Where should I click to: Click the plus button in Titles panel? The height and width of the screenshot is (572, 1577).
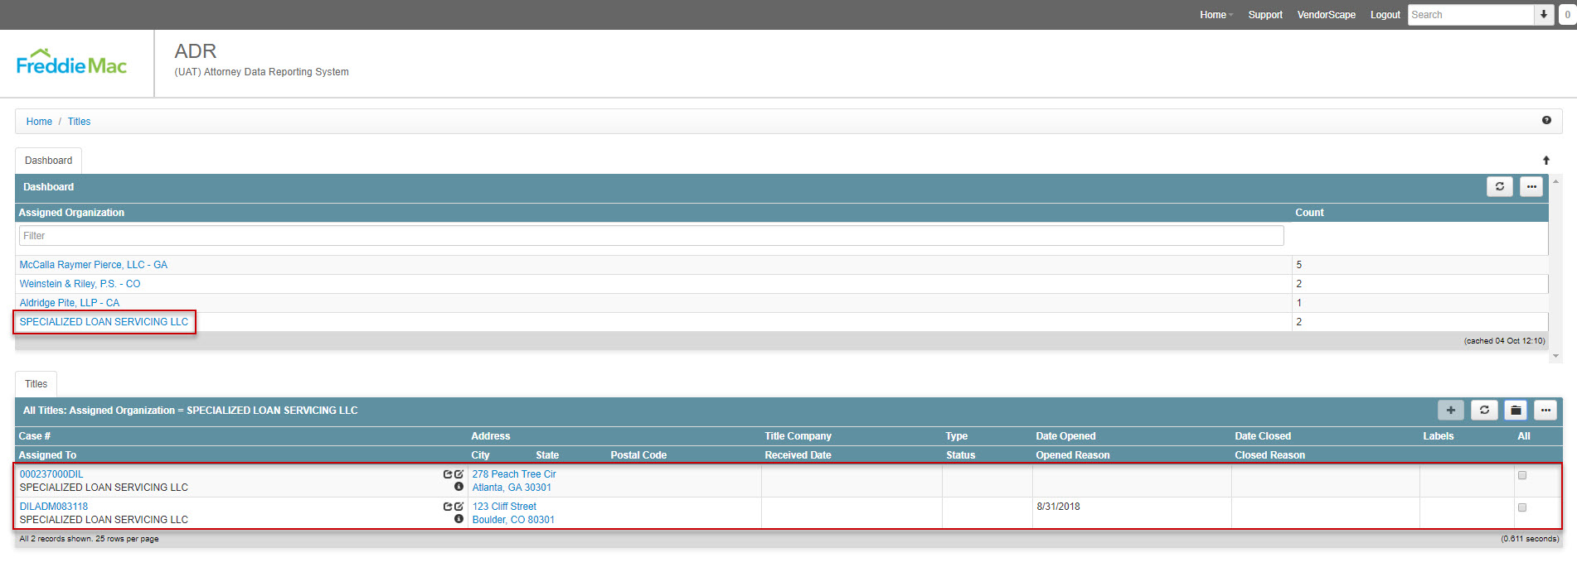1451,410
